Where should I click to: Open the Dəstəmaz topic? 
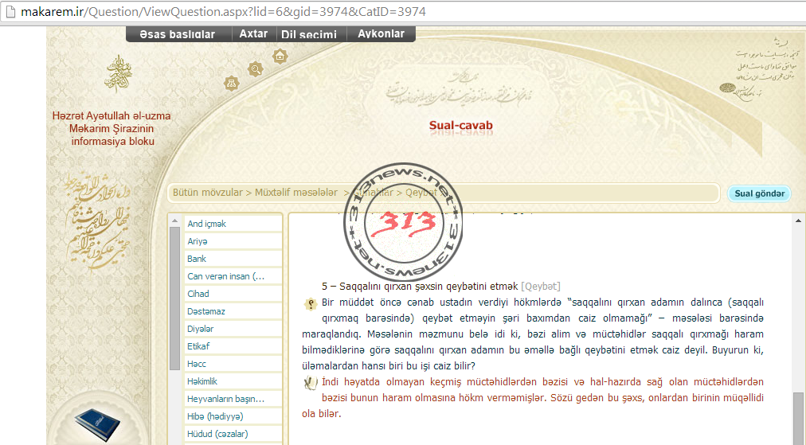233,311
